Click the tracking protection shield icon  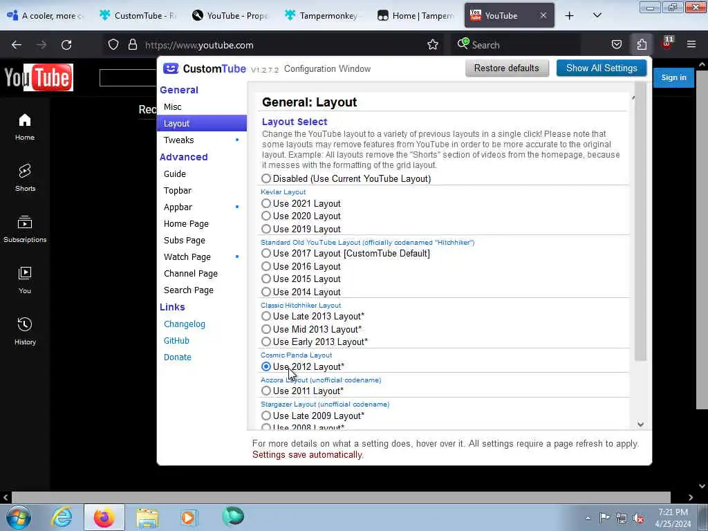pyautogui.click(x=113, y=45)
